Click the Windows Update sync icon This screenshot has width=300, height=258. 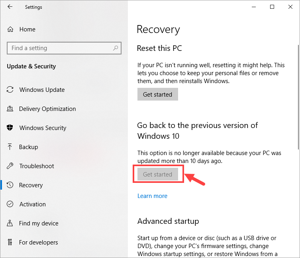10,89
